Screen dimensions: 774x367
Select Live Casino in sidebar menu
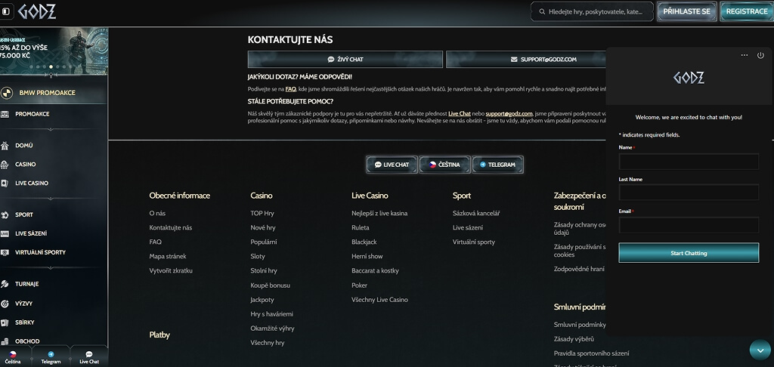(32, 183)
